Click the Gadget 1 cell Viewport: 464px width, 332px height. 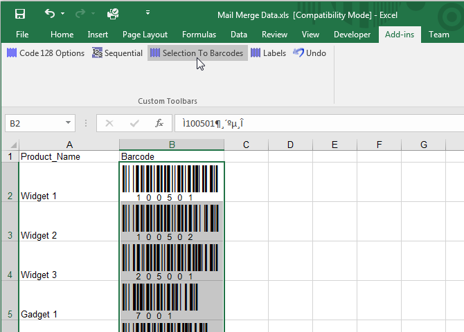point(69,300)
